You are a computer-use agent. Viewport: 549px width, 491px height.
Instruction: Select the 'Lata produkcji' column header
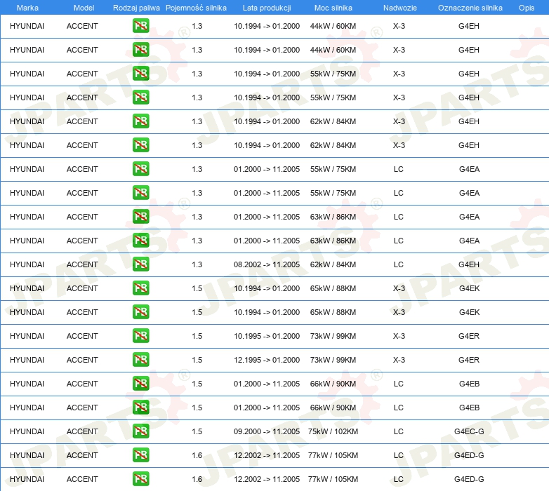click(x=267, y=8)
